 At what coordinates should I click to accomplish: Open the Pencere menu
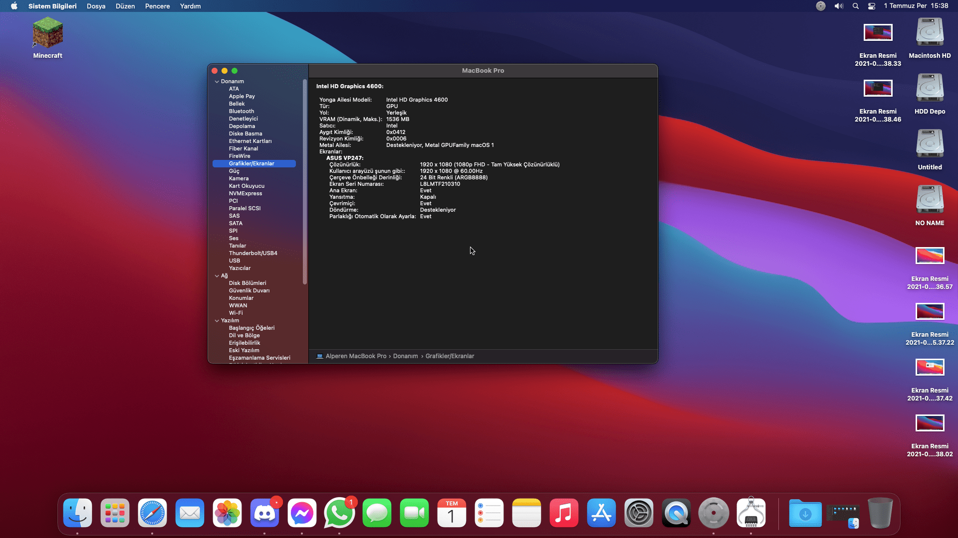click(x=157, y=6)
